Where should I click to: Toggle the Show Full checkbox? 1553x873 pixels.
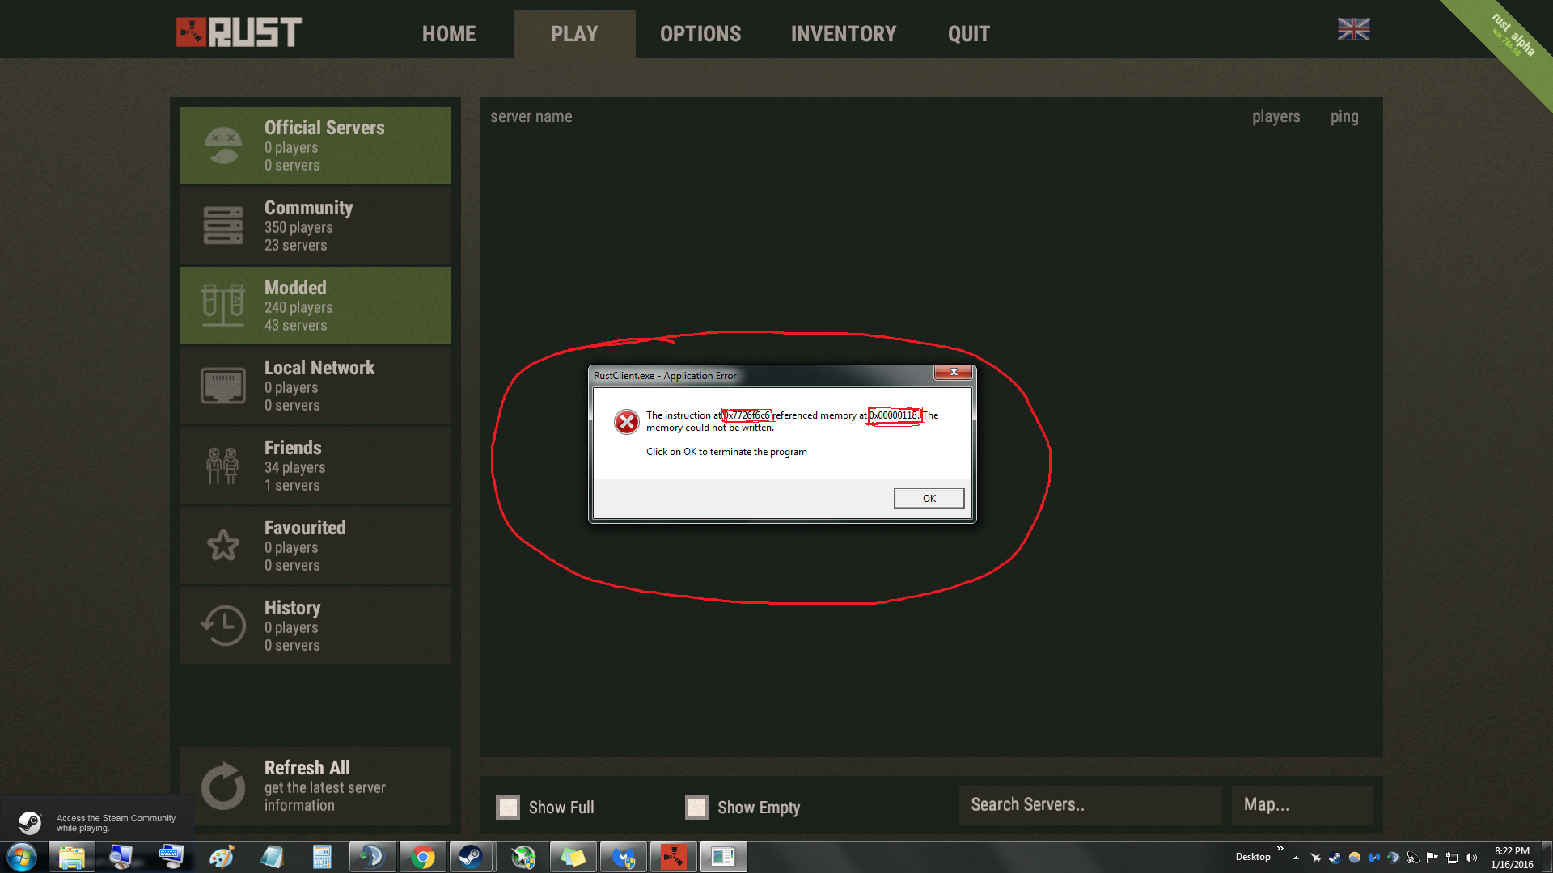coord(508,807)
